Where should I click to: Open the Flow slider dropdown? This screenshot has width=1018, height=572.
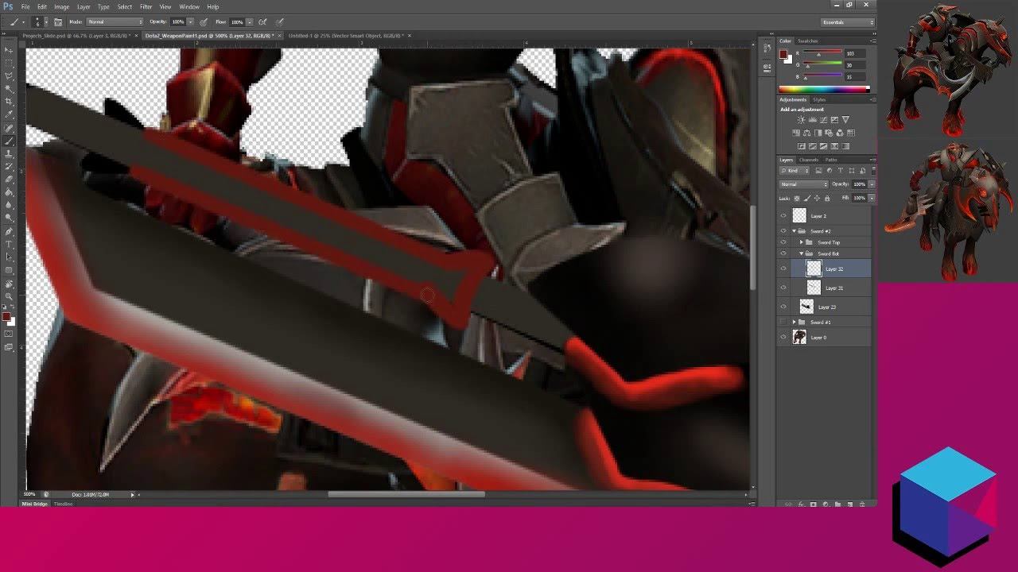click(x=249, y=22)
